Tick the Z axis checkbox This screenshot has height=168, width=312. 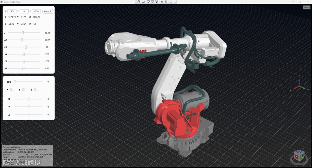[x=35, y=90]
